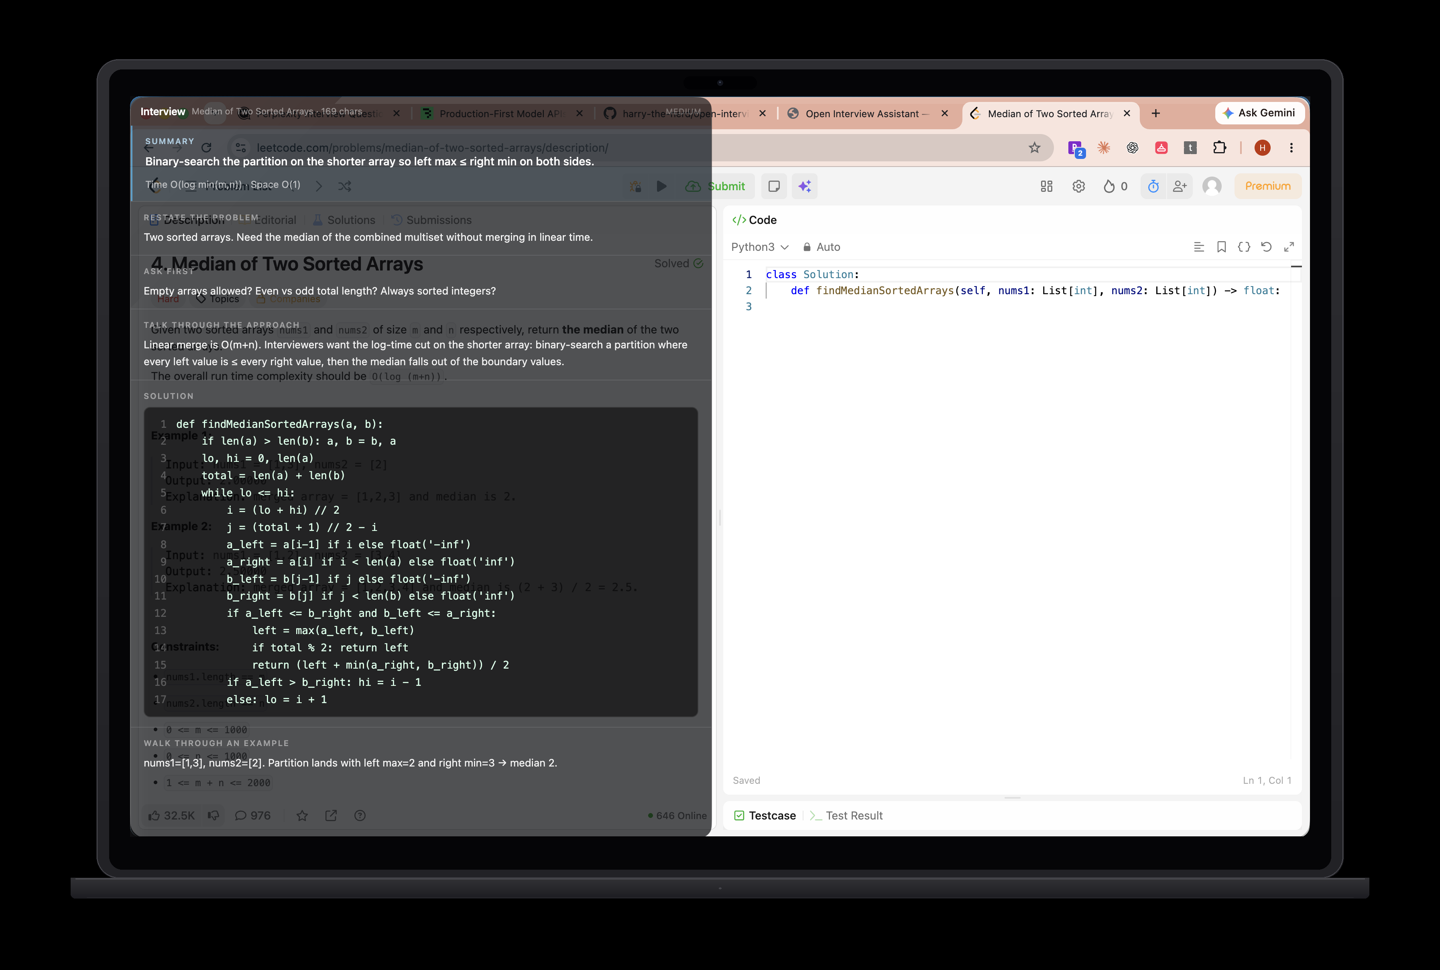Click the invite user icon
Viewport: 1440px width, 970px height.
tap(1180, 186)
